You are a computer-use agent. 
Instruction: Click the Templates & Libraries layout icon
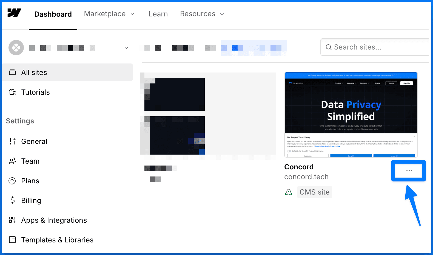[x=12, y=240]
